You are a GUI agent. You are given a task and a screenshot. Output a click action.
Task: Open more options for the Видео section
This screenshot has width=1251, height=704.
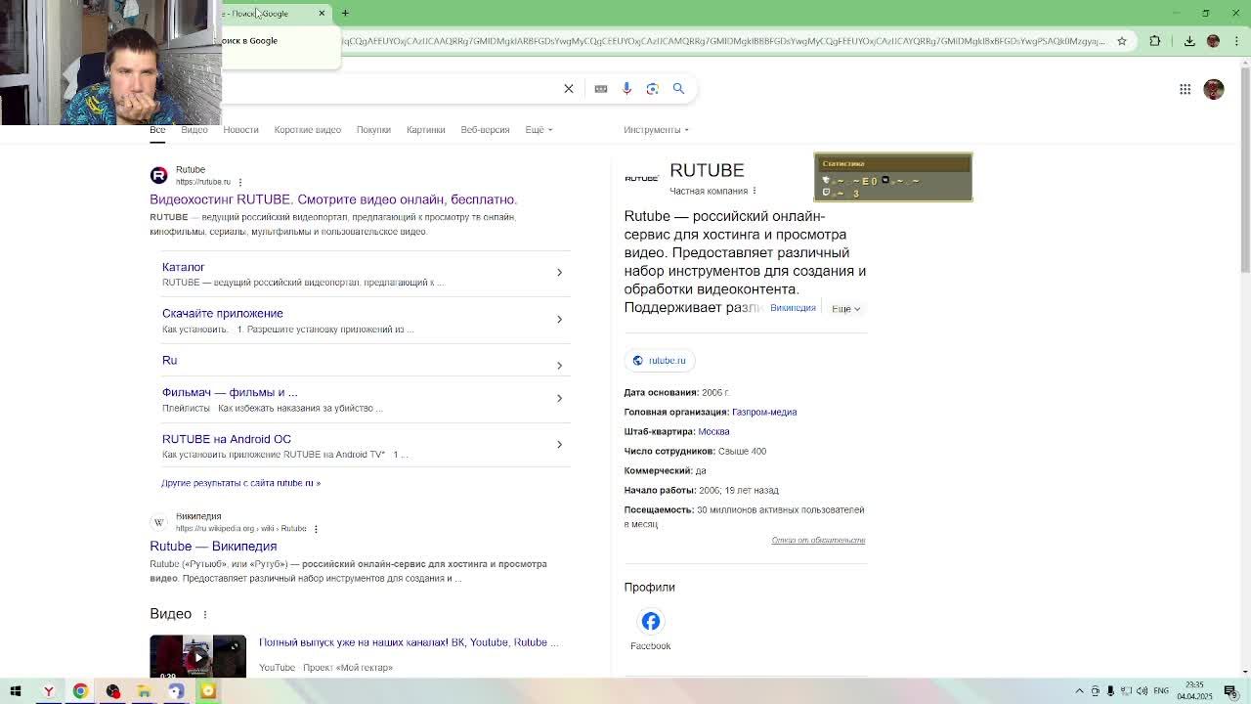(204, 614)
